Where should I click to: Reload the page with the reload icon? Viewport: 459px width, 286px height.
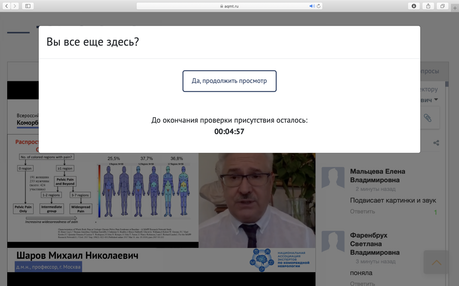(x=318, y=6)
